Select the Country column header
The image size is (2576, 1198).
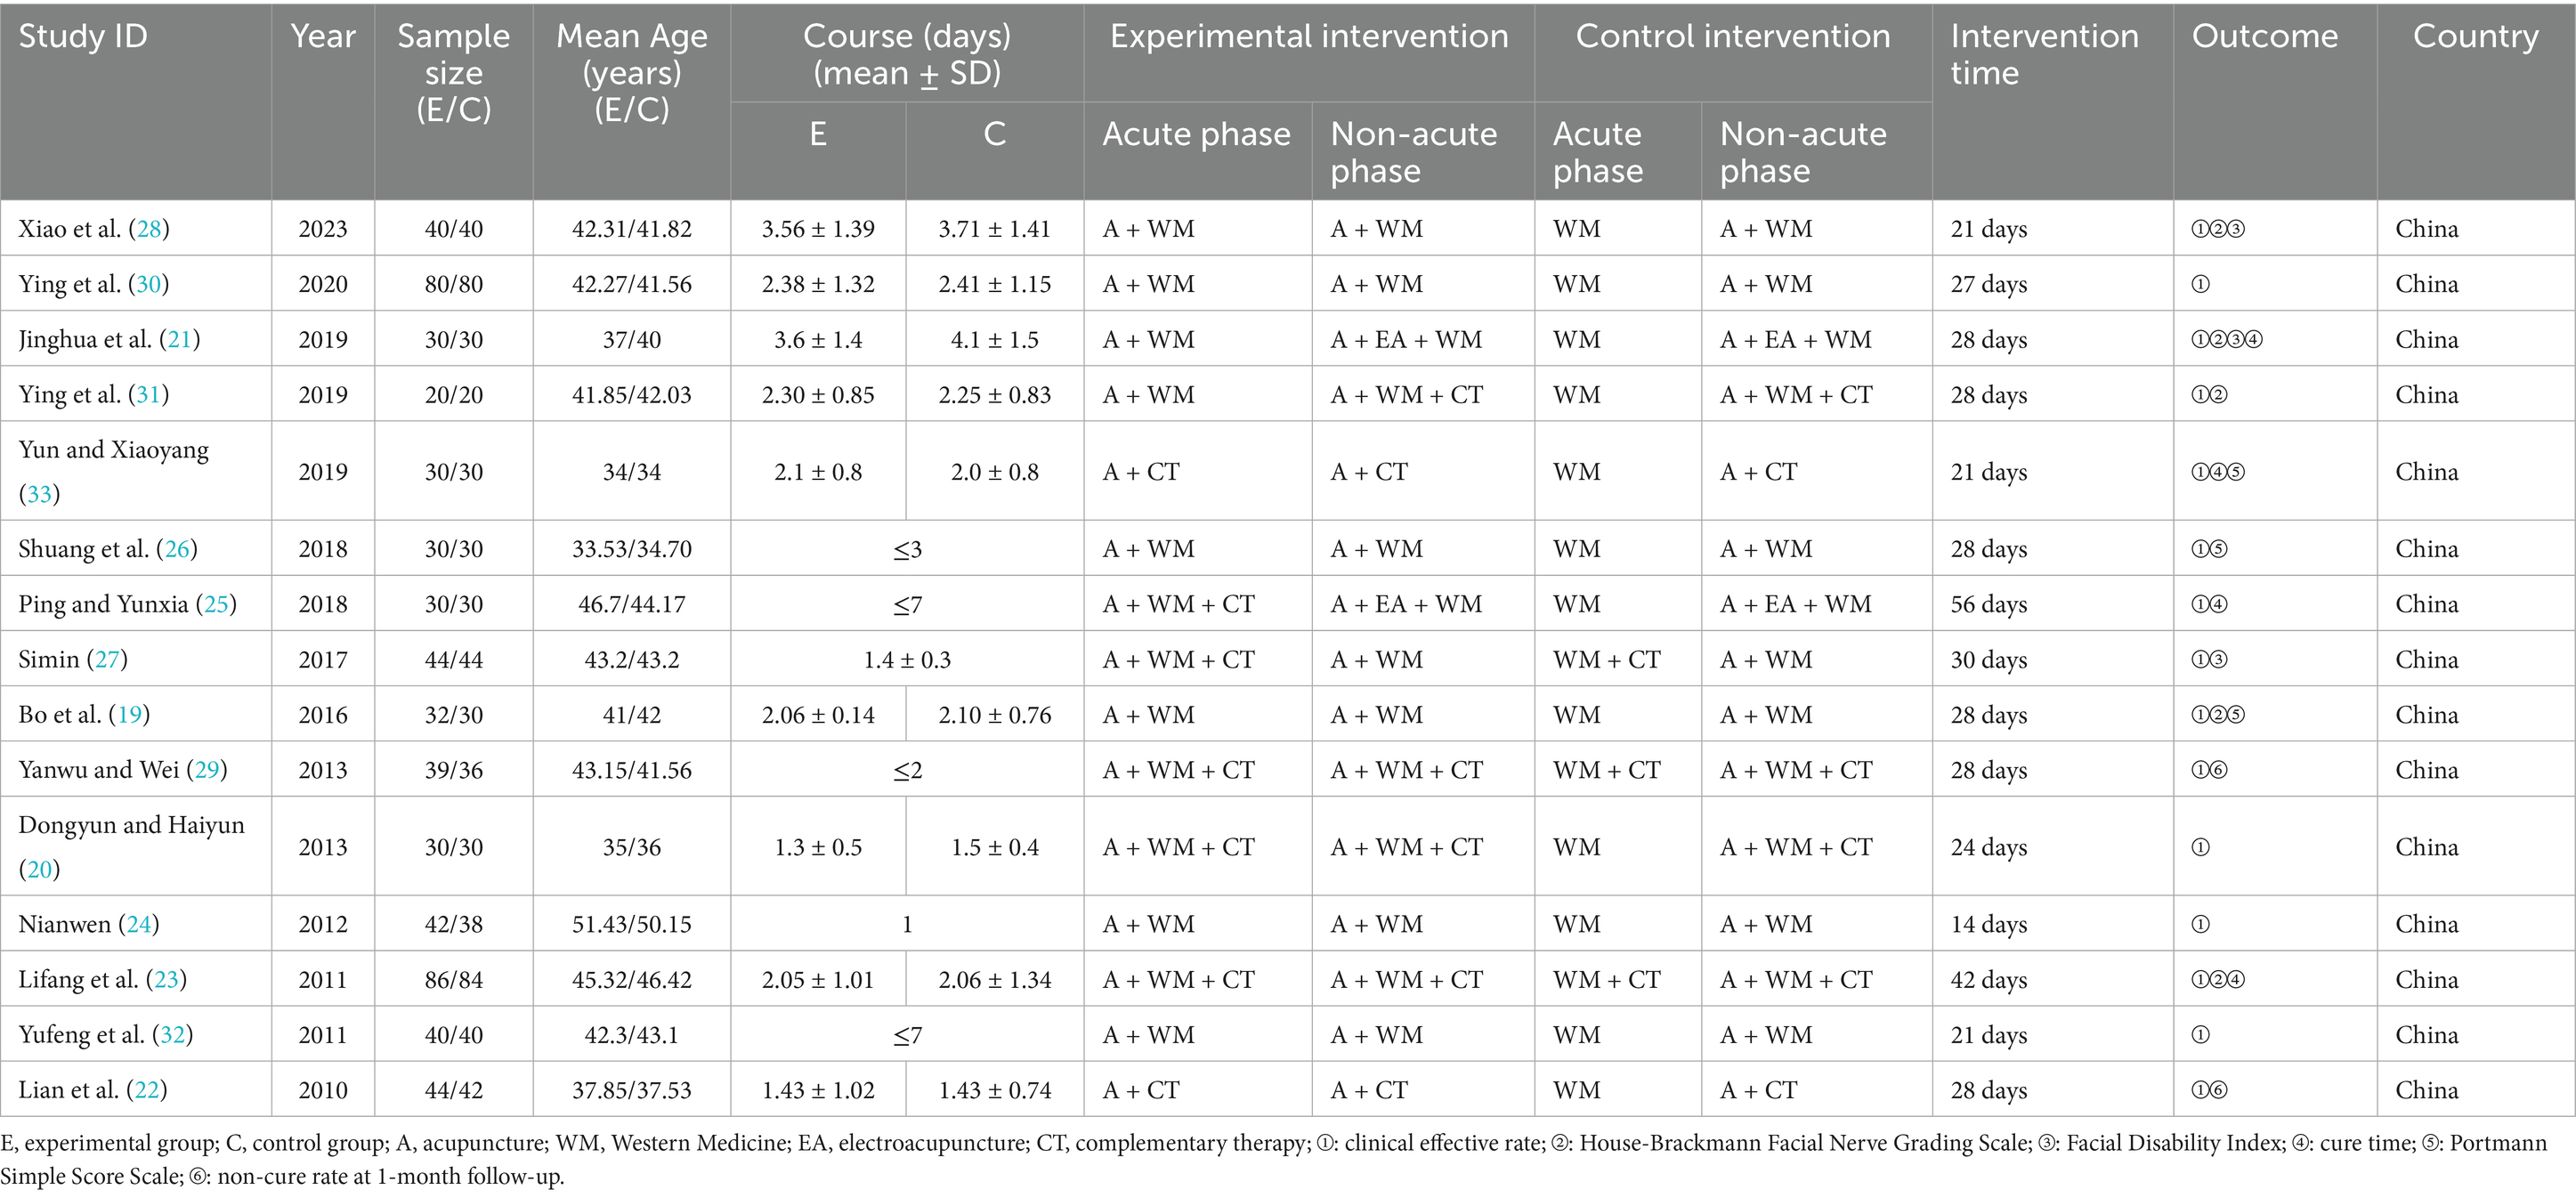click(x=2475, y=37)
